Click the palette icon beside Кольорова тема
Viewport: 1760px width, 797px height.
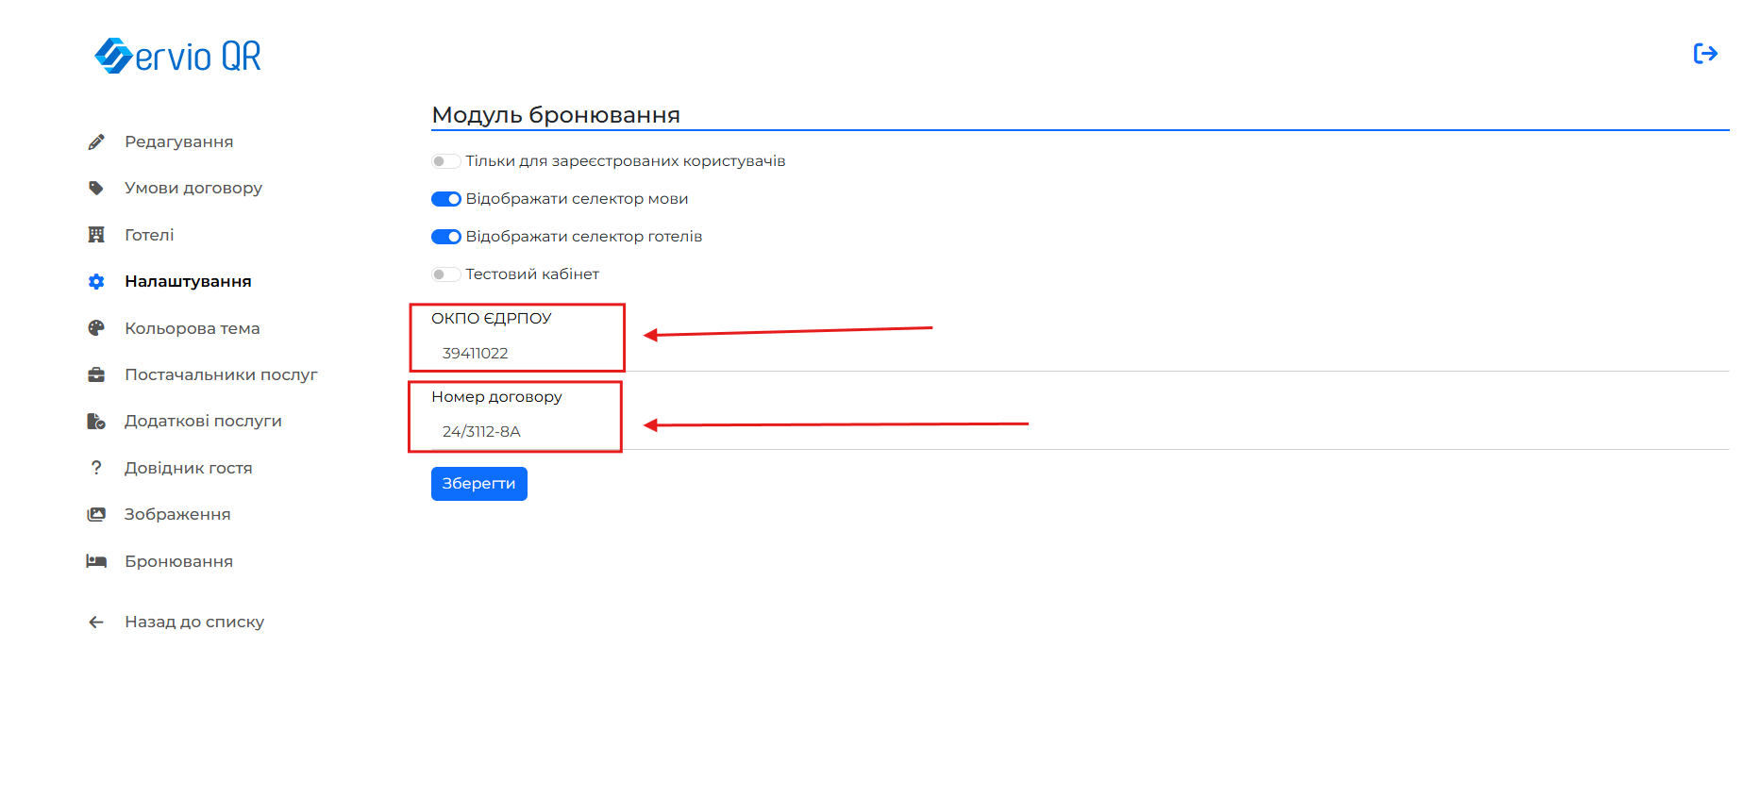96,328
